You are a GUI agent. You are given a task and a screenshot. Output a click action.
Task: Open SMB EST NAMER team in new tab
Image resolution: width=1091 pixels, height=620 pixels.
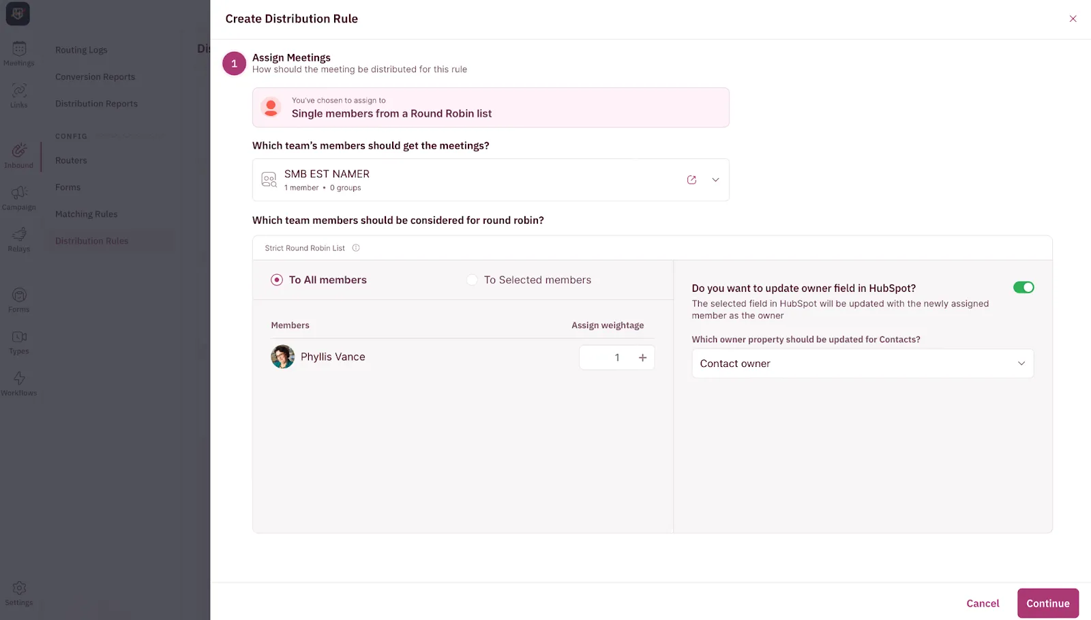click(x=691, y=180)
